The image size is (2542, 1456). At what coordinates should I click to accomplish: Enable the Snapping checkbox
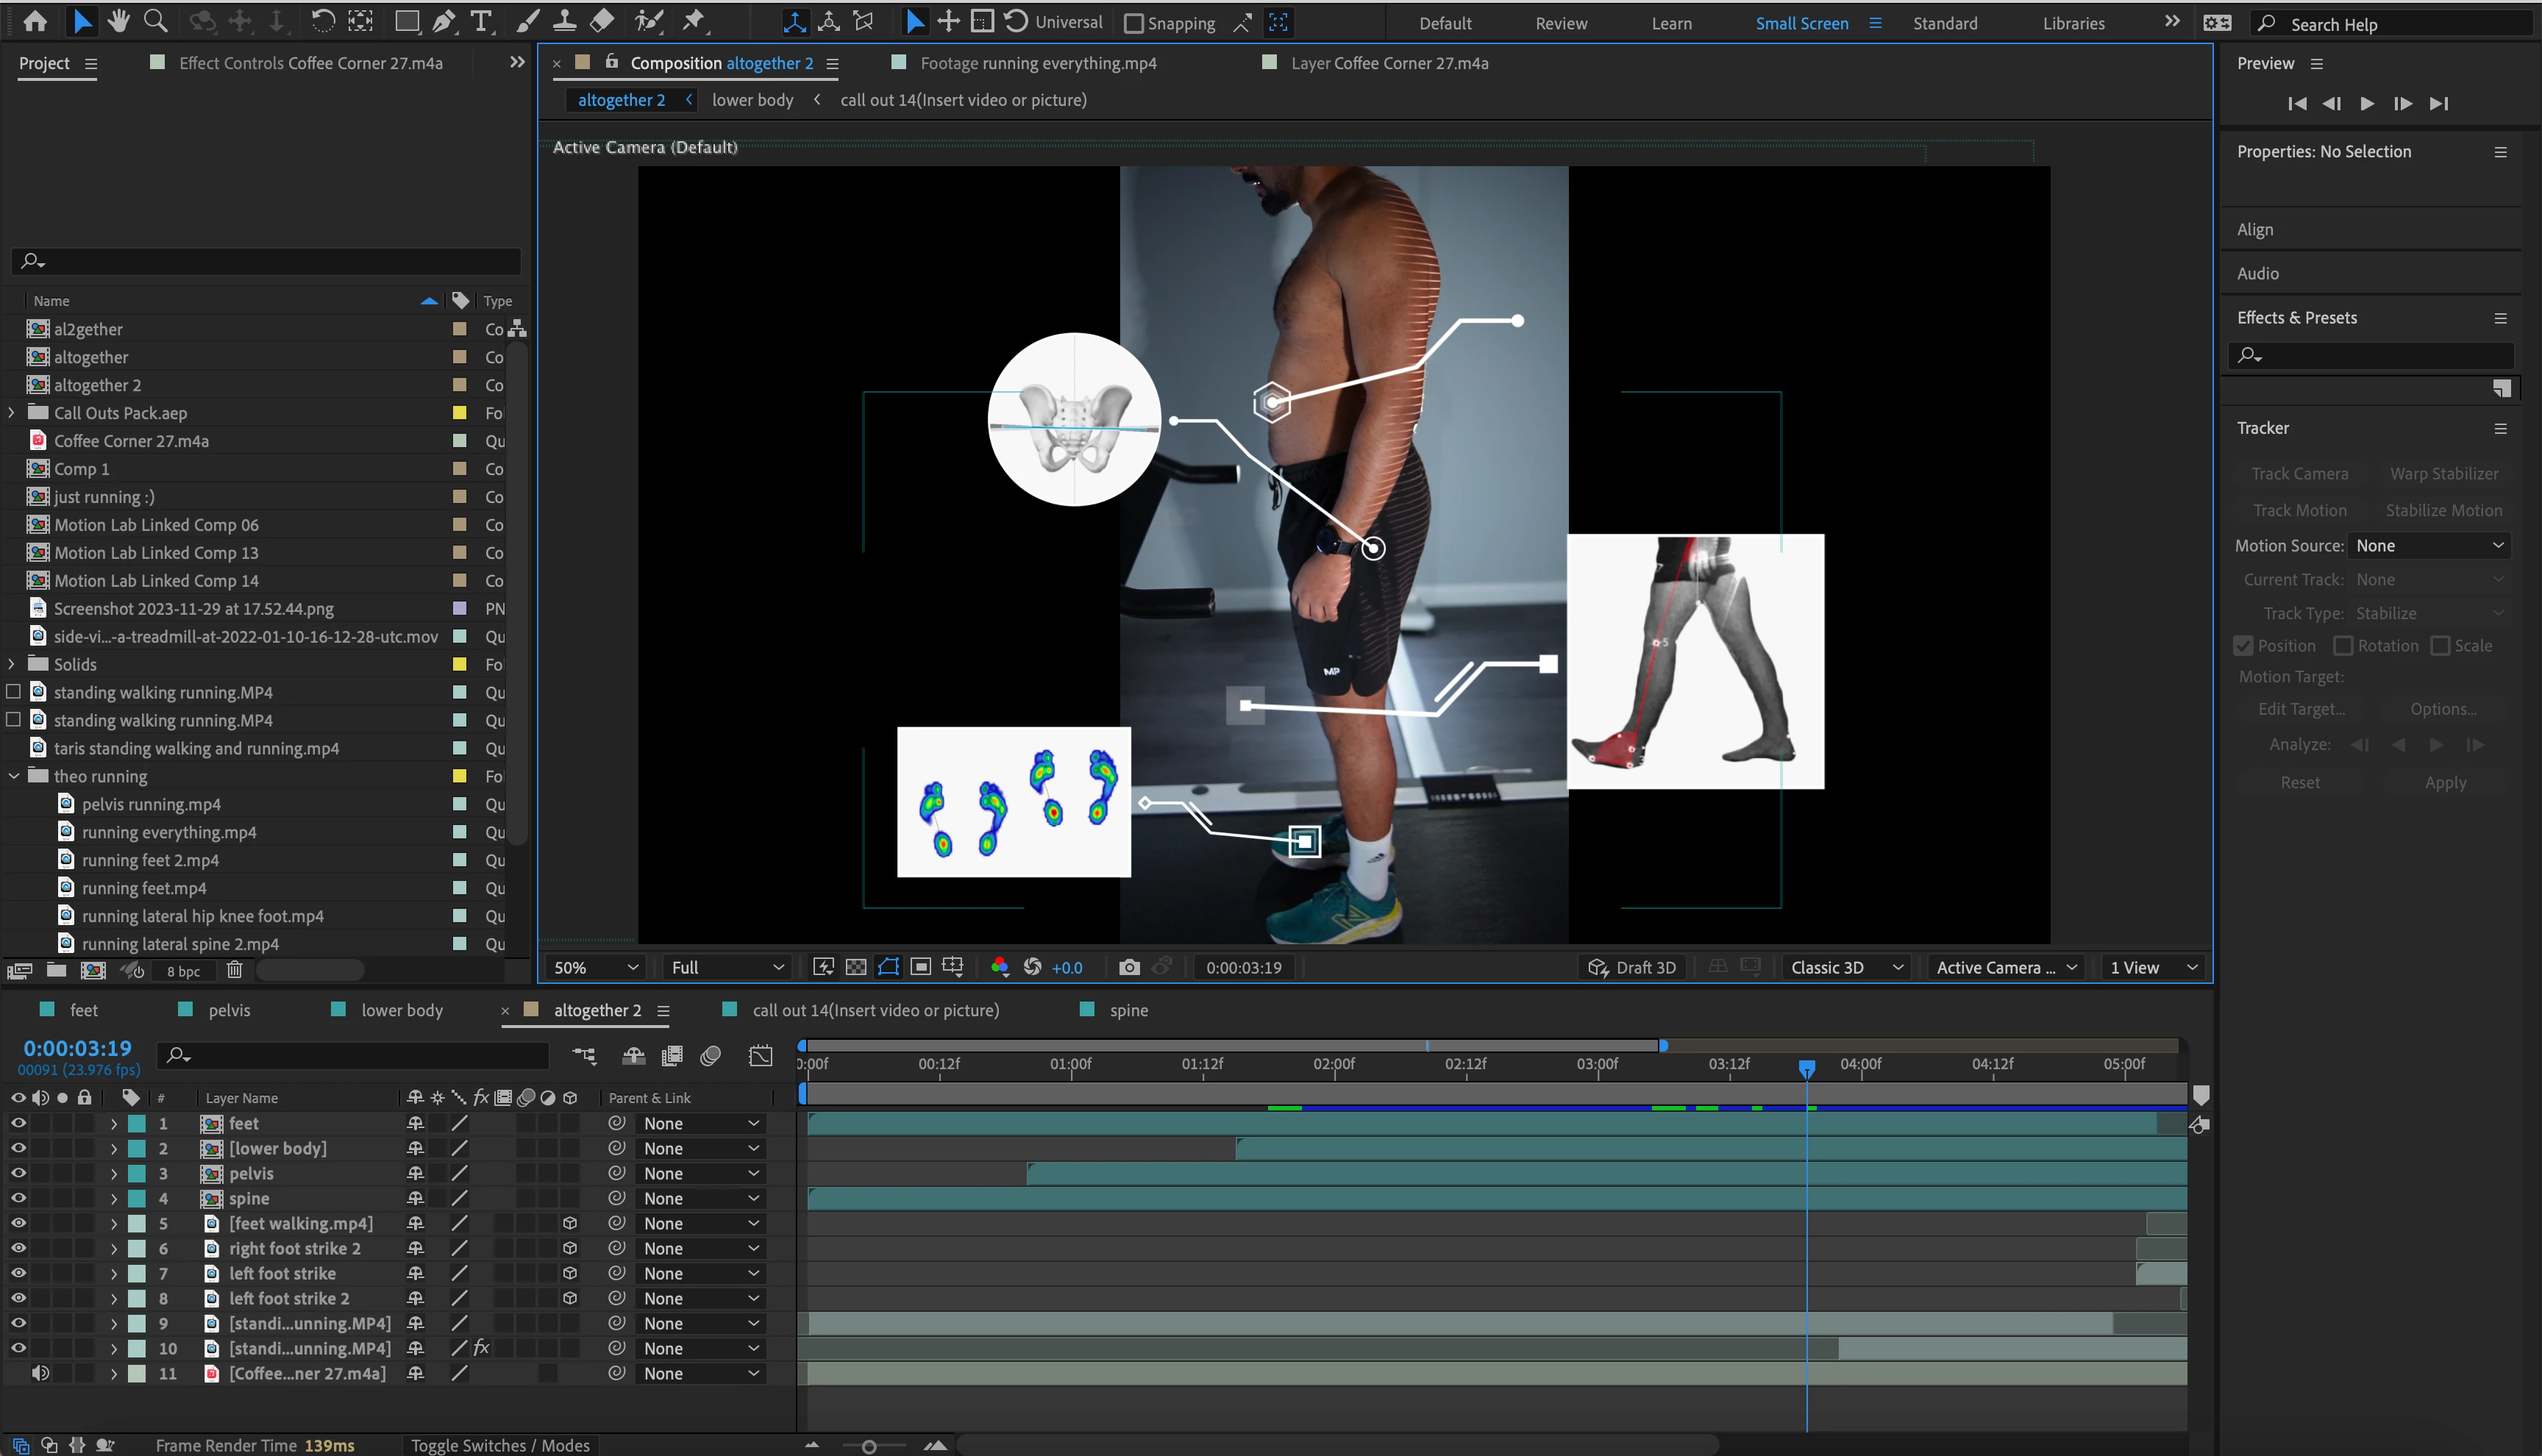point(1133,23)
